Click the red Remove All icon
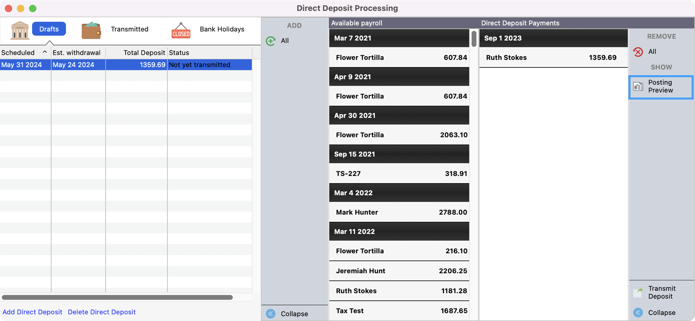 pyautogui.click(x=638, y=52)
